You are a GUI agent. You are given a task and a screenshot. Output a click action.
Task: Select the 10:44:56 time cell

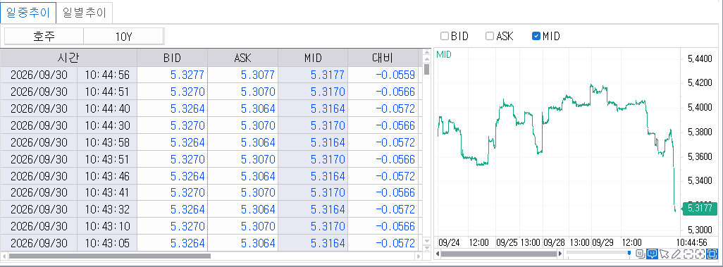point(107,75)
